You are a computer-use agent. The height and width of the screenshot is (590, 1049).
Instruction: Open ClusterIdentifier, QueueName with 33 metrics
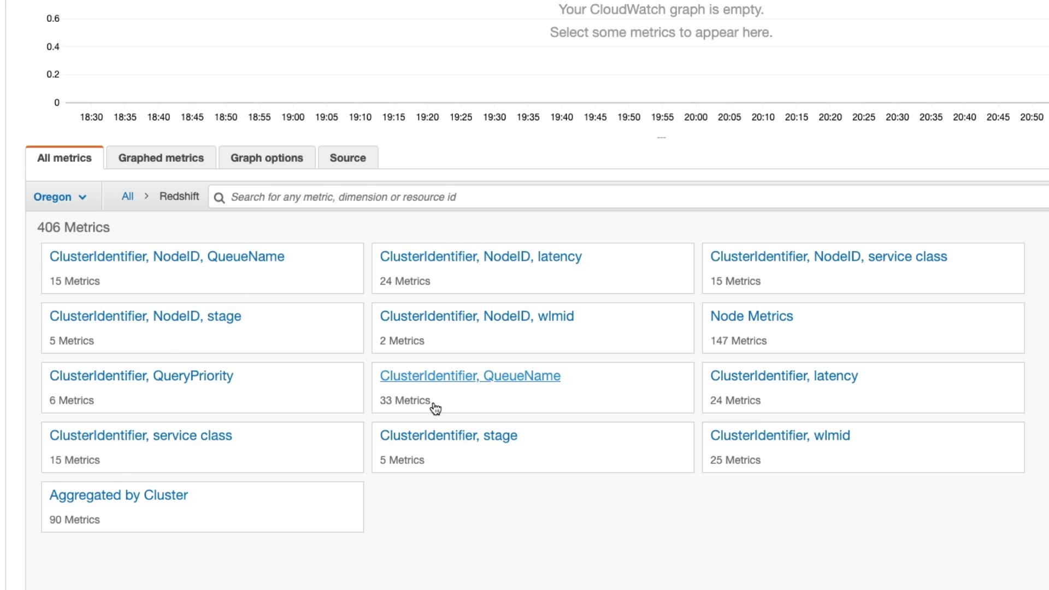470,376
